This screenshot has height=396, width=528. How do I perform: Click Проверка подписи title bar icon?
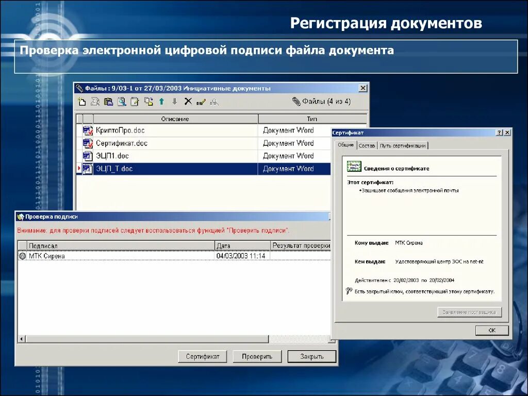point(20,217)
